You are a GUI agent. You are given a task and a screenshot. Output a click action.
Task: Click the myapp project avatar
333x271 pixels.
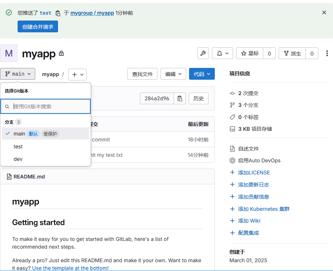[x=9, y=54]
